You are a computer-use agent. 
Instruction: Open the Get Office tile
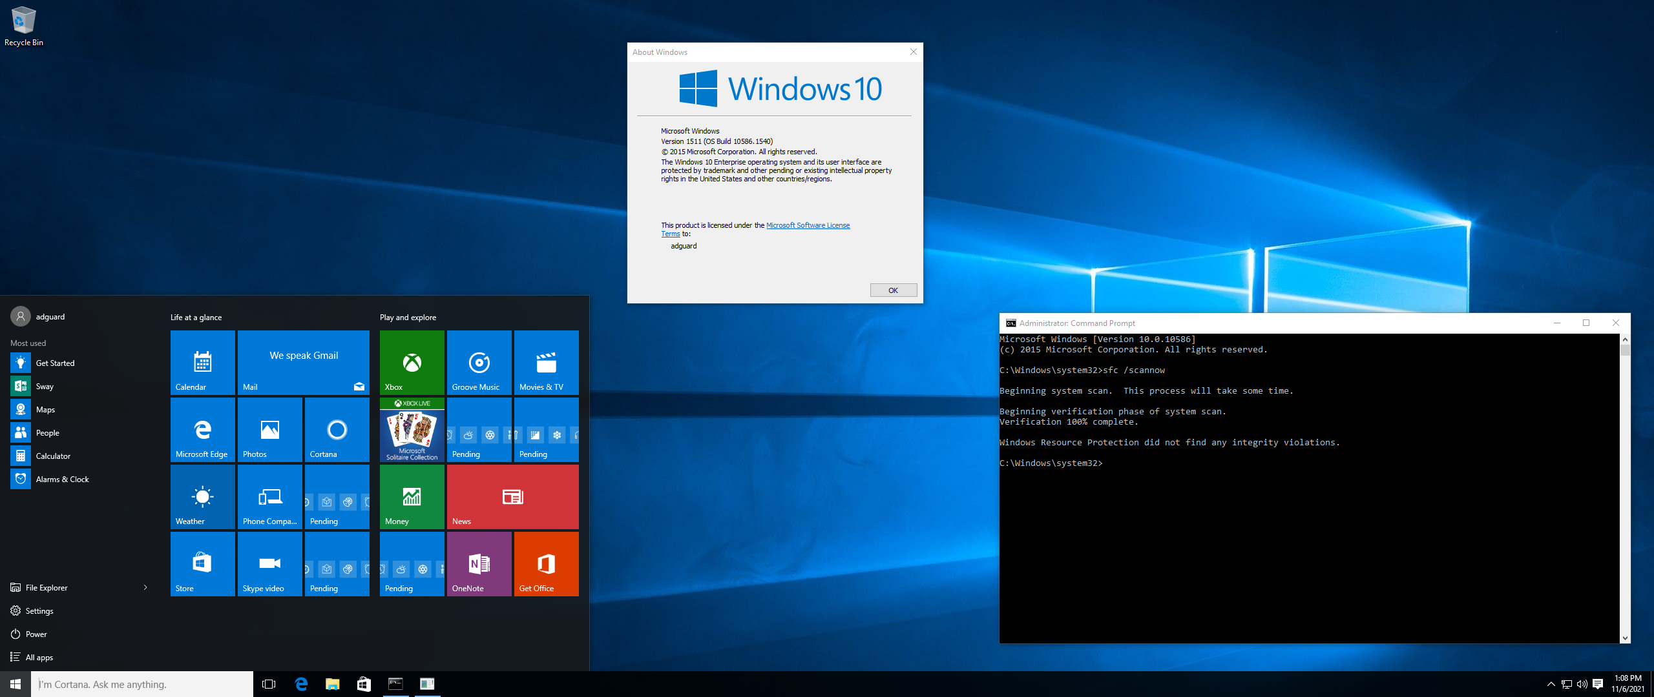547,564
